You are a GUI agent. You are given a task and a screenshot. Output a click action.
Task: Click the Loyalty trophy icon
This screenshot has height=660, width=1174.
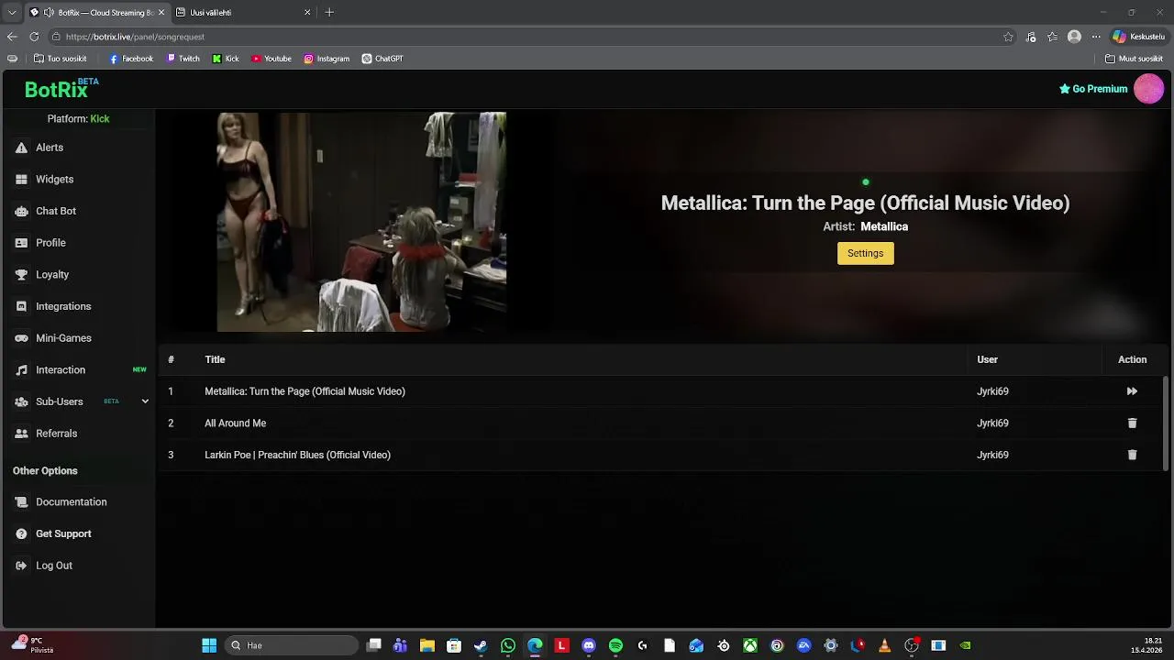pos(21,275)
